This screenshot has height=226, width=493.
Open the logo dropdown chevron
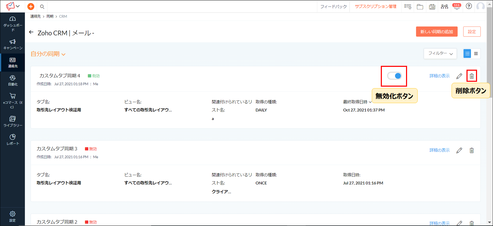[18, 6]
